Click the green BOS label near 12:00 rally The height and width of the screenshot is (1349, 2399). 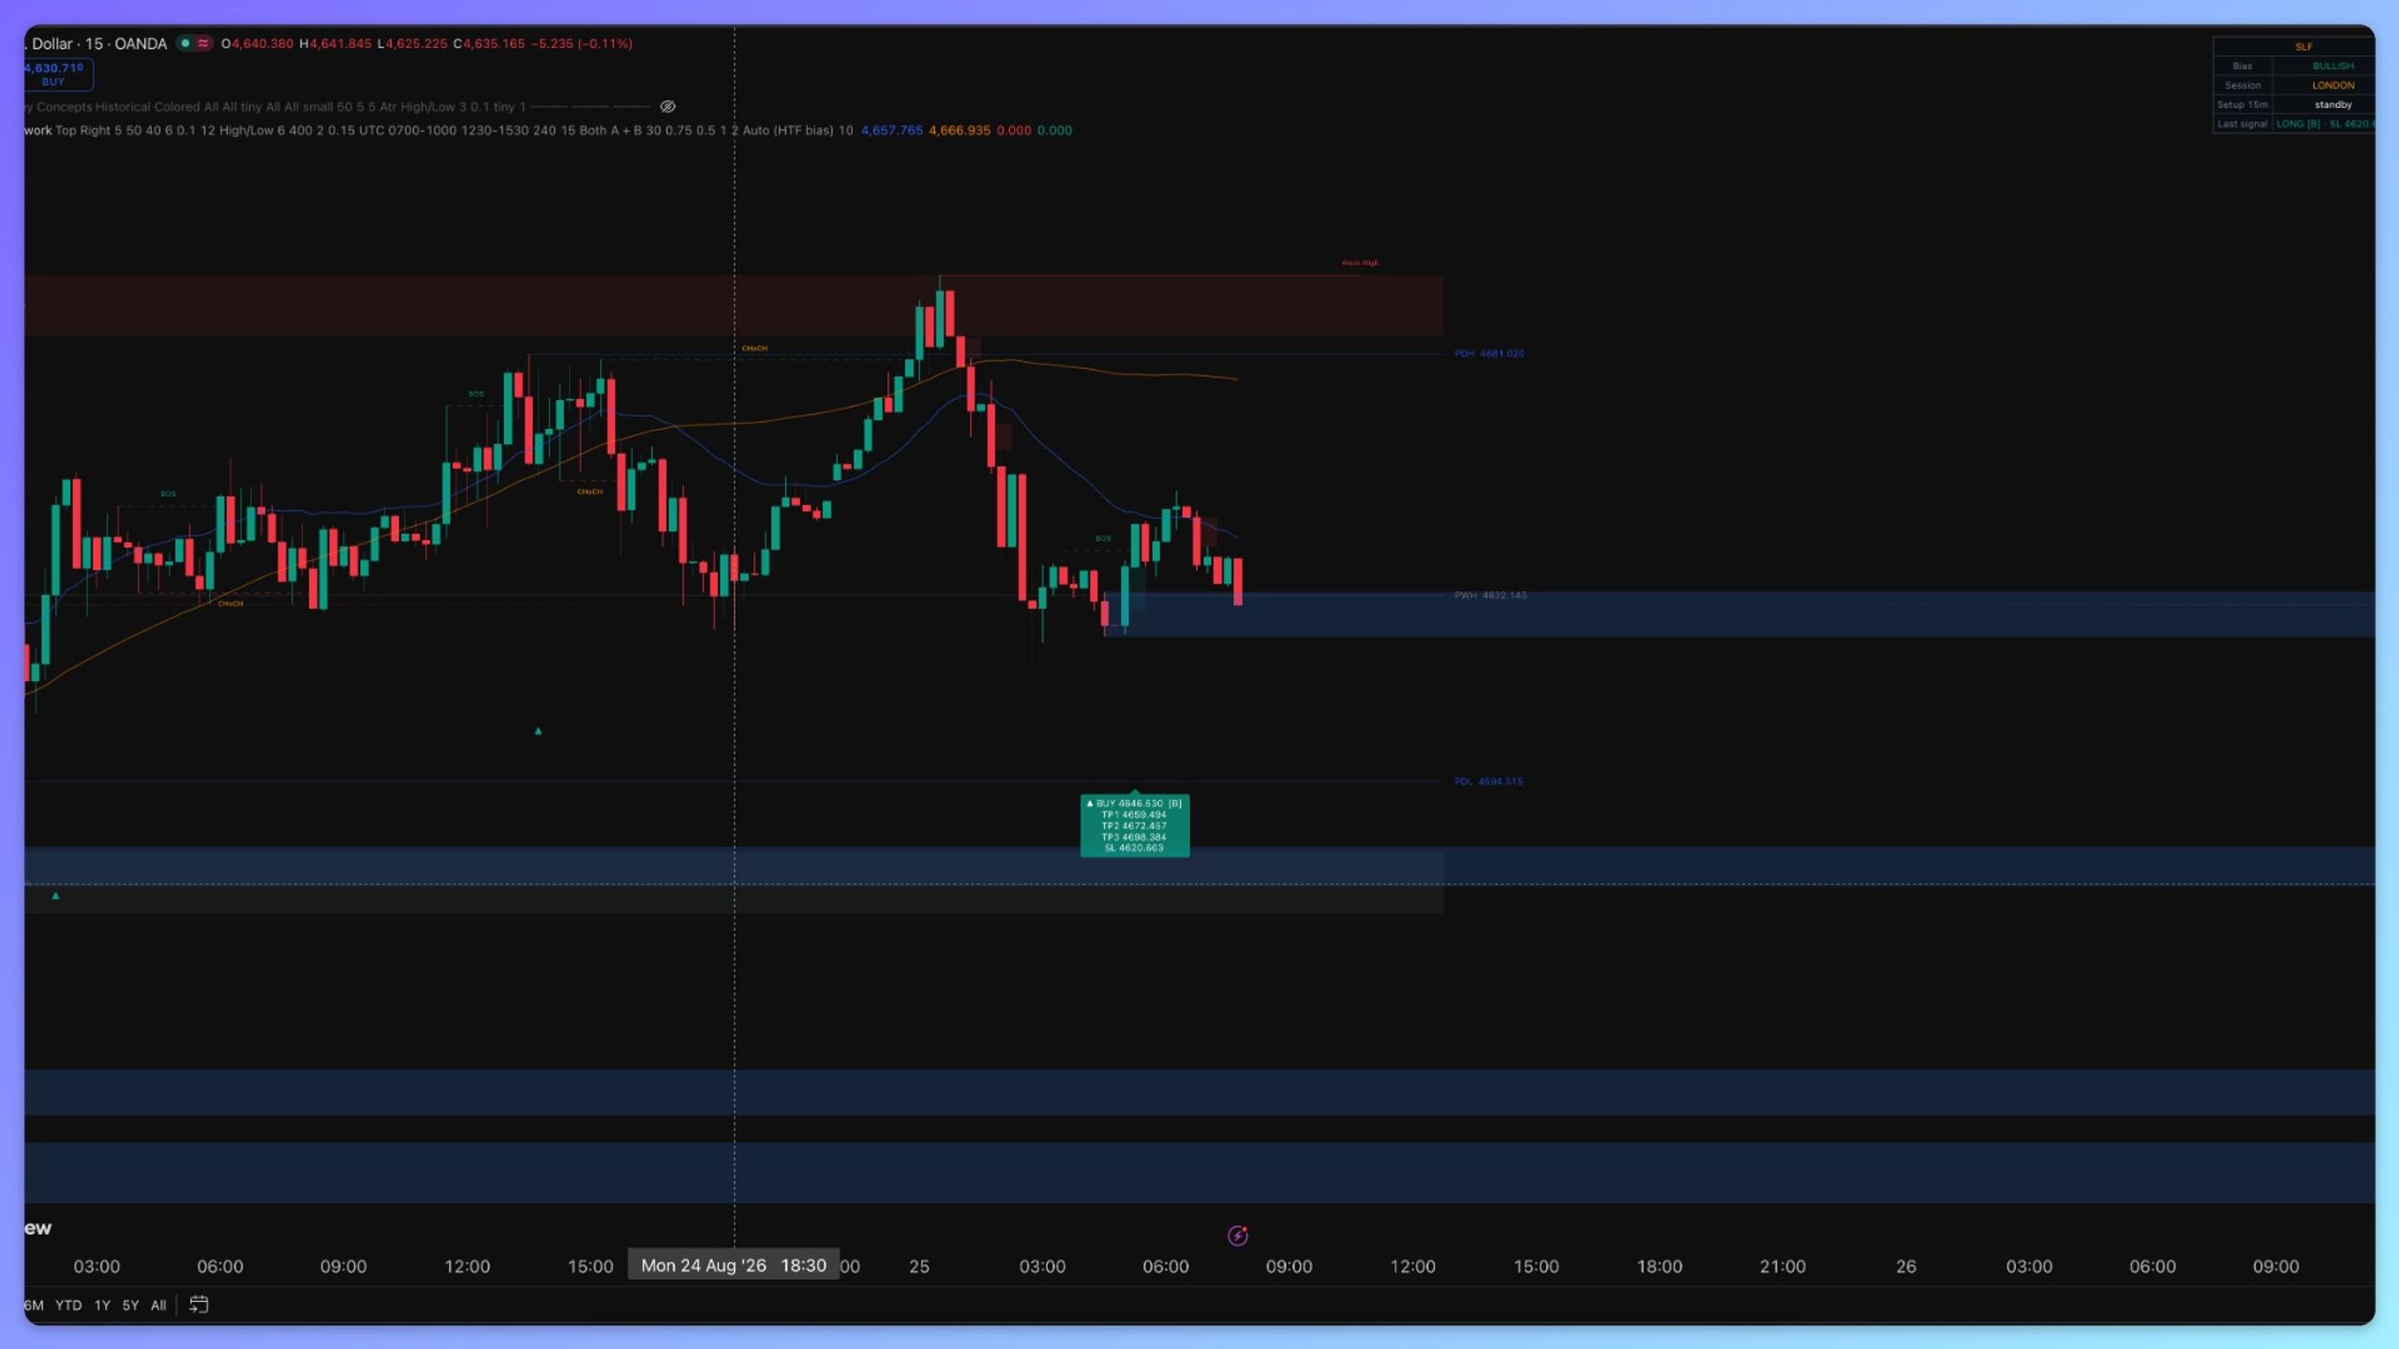click(x=476, y=394)
